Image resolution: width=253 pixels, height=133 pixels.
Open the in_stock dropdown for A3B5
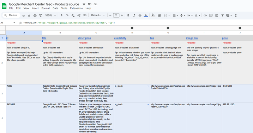point(148,86)
